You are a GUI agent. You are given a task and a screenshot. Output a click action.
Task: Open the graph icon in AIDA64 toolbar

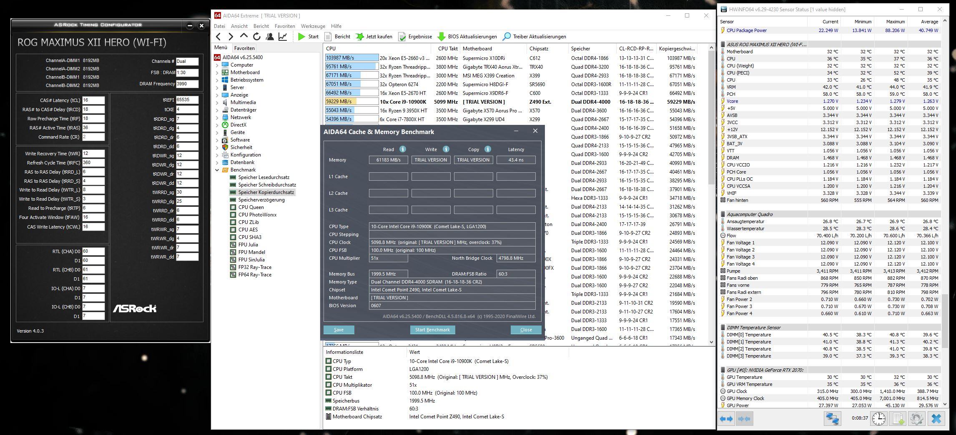pyautogui.click(x=283, y=37)
